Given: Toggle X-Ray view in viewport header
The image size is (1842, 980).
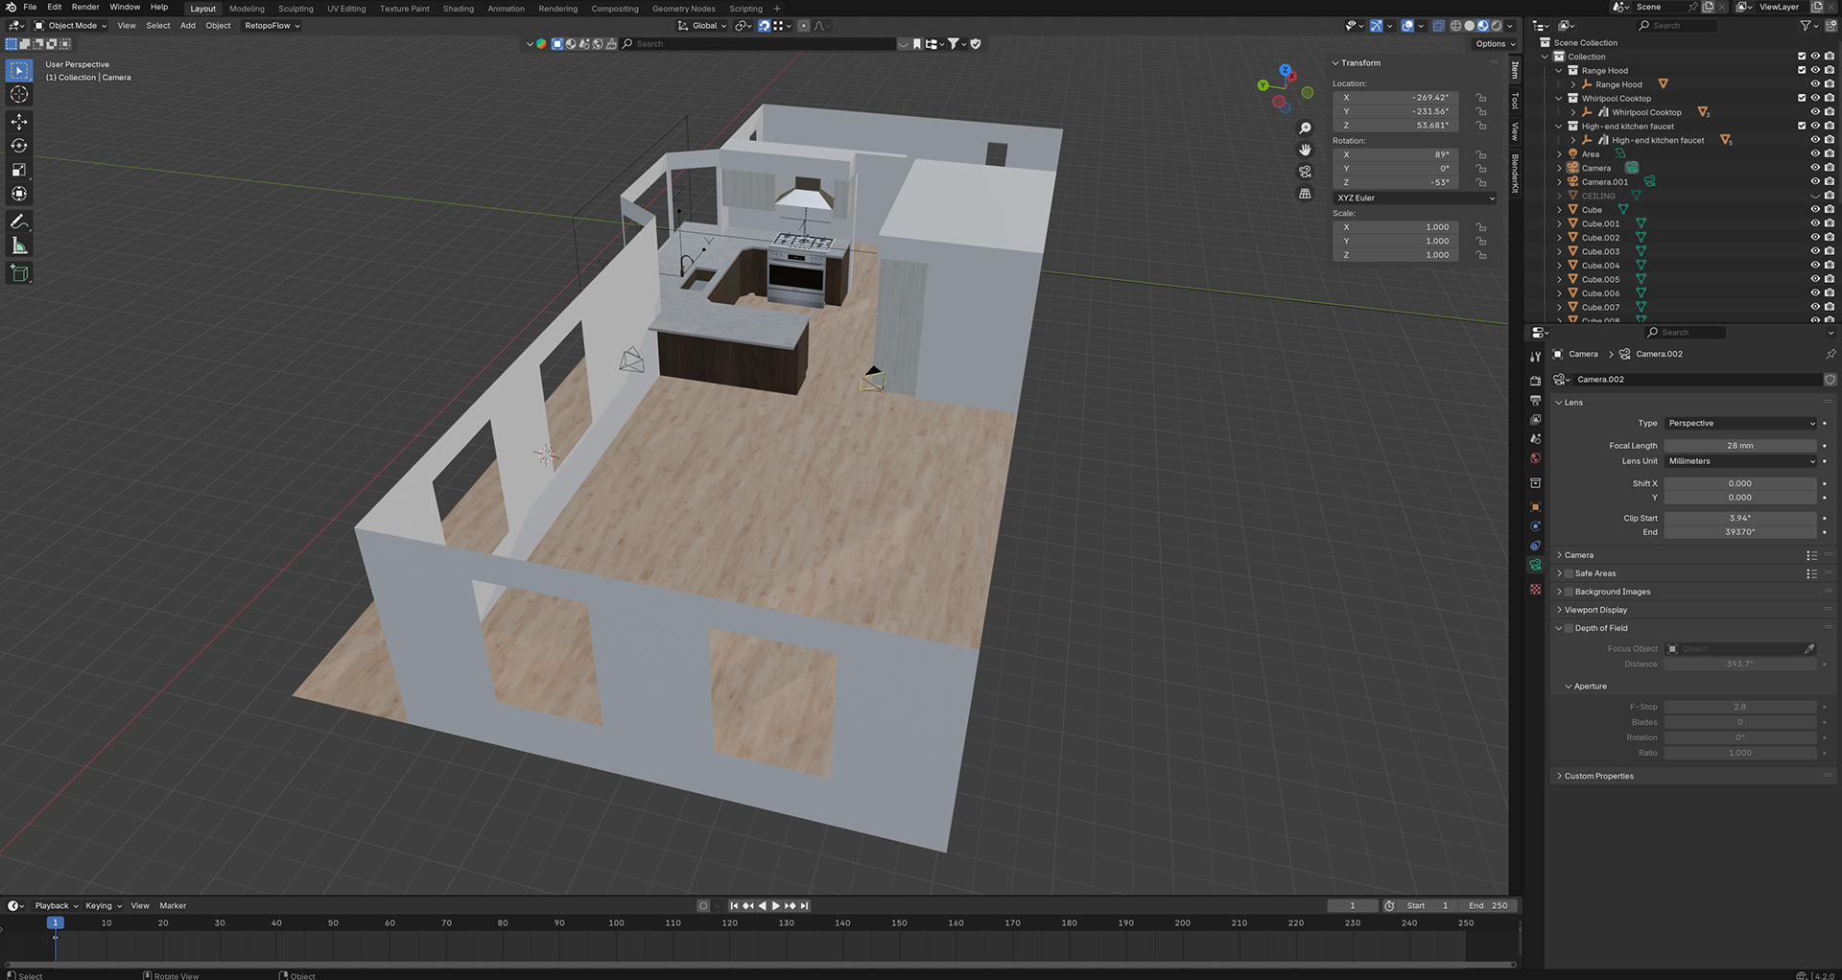Looking at the screenshot, I should click(x=1438, y=26).
